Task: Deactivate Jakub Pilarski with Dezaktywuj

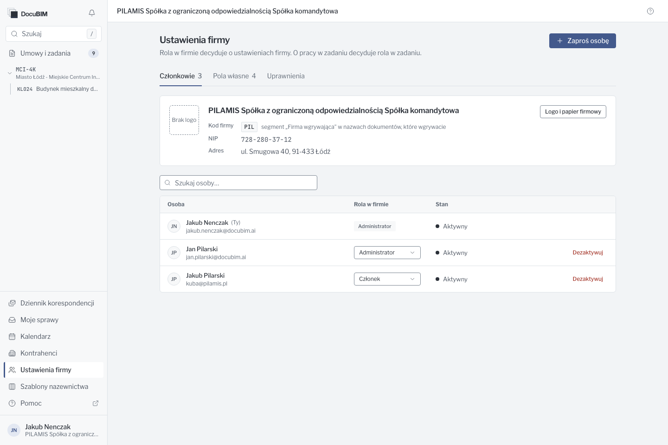Action: click(x=588, y=279)
